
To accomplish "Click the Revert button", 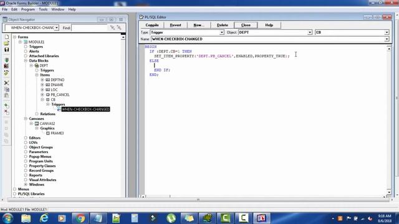I will pos(175,25).
